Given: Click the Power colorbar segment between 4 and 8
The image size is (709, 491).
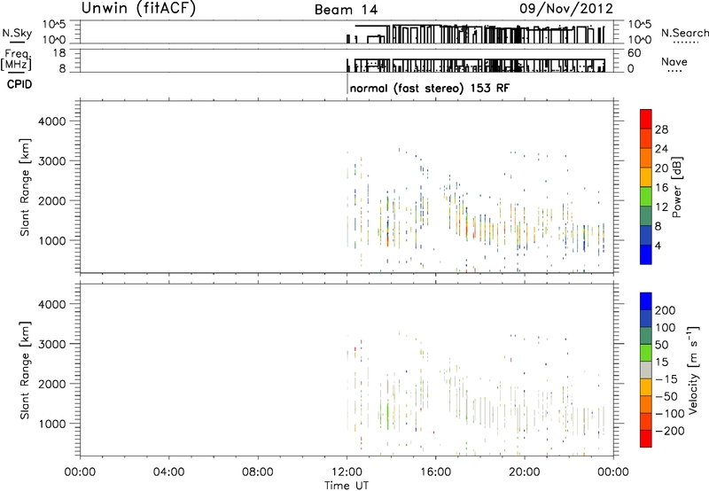Looking at the screenshot, I should (x=646, y=235).
